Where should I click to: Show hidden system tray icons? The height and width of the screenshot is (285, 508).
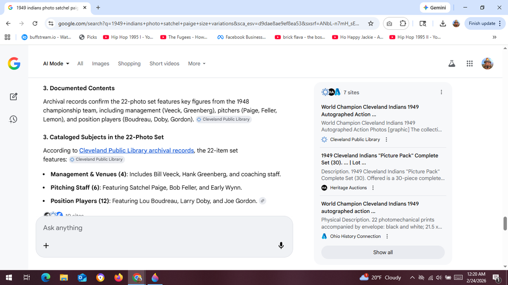coord(412,277)
